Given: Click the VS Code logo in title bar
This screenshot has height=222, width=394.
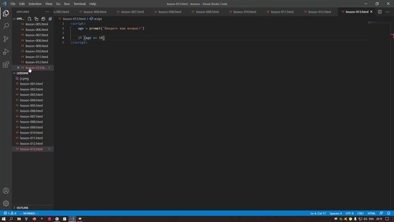Looking at the screenshot, I should [x=4, y=4].
